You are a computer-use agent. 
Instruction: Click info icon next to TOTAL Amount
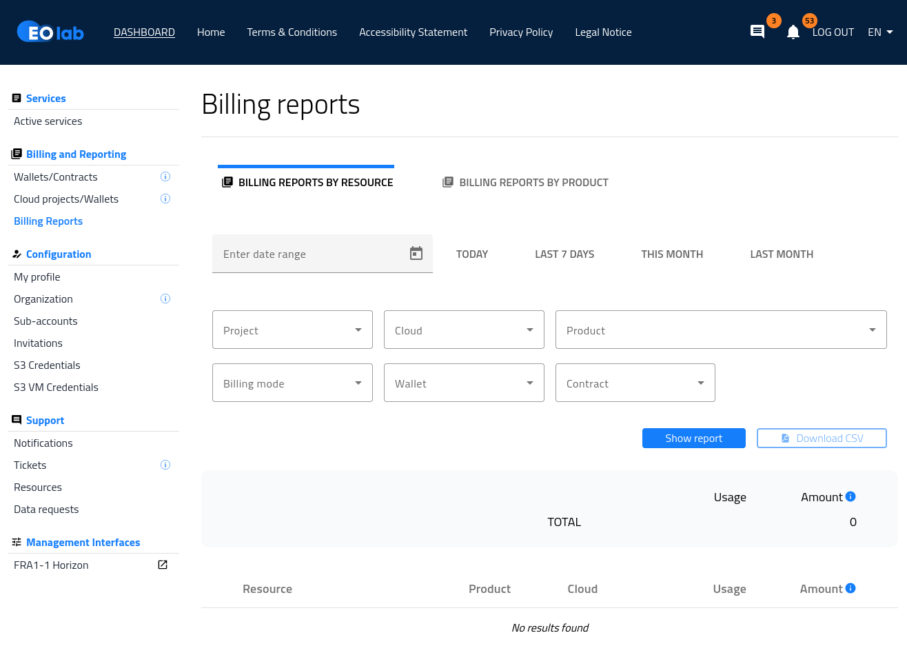pyautogui.click(x=850, y=496)
